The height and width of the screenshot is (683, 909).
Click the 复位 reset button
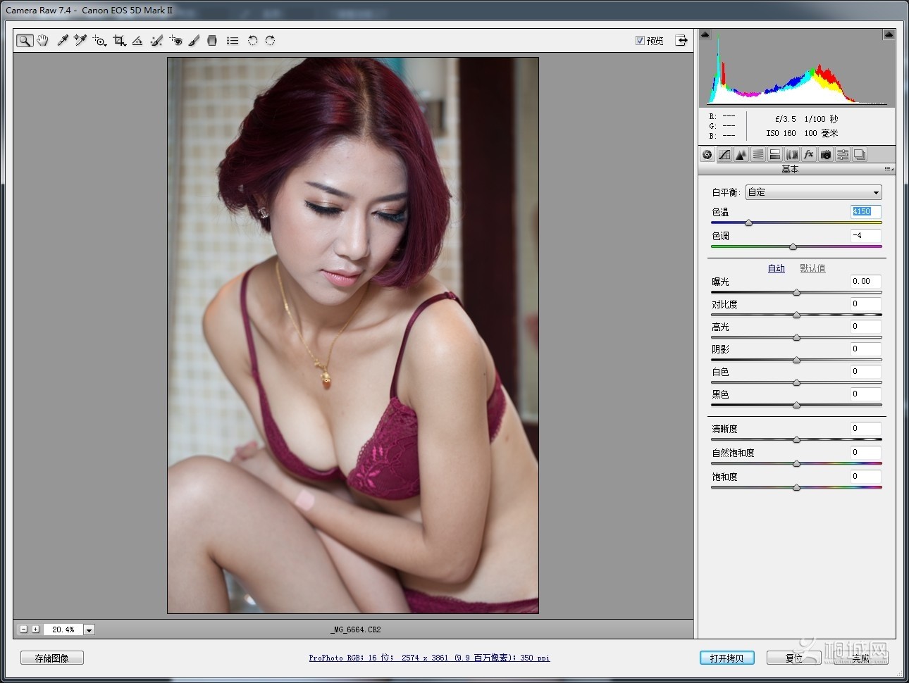(x=793, y=658)
